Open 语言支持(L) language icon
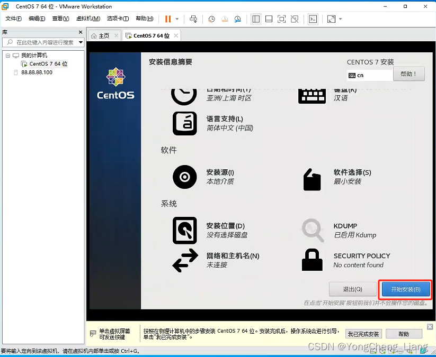Viewport: 436px width, 357px height. tap(185, 123)
